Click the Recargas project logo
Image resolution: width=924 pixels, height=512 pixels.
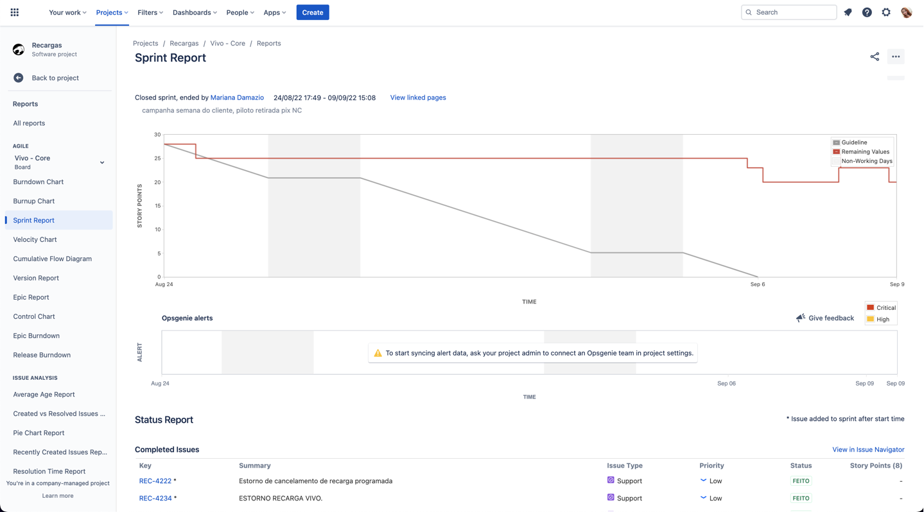pos(18,49)
